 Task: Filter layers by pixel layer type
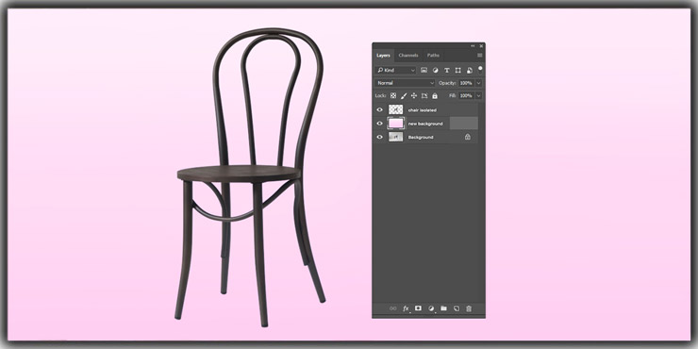pos(424,71)
